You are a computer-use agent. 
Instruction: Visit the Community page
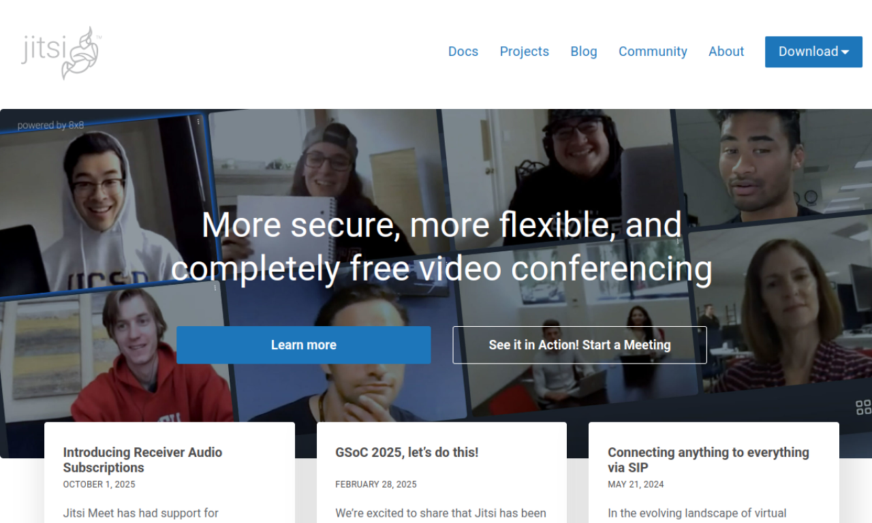click(x=653, y=52)
